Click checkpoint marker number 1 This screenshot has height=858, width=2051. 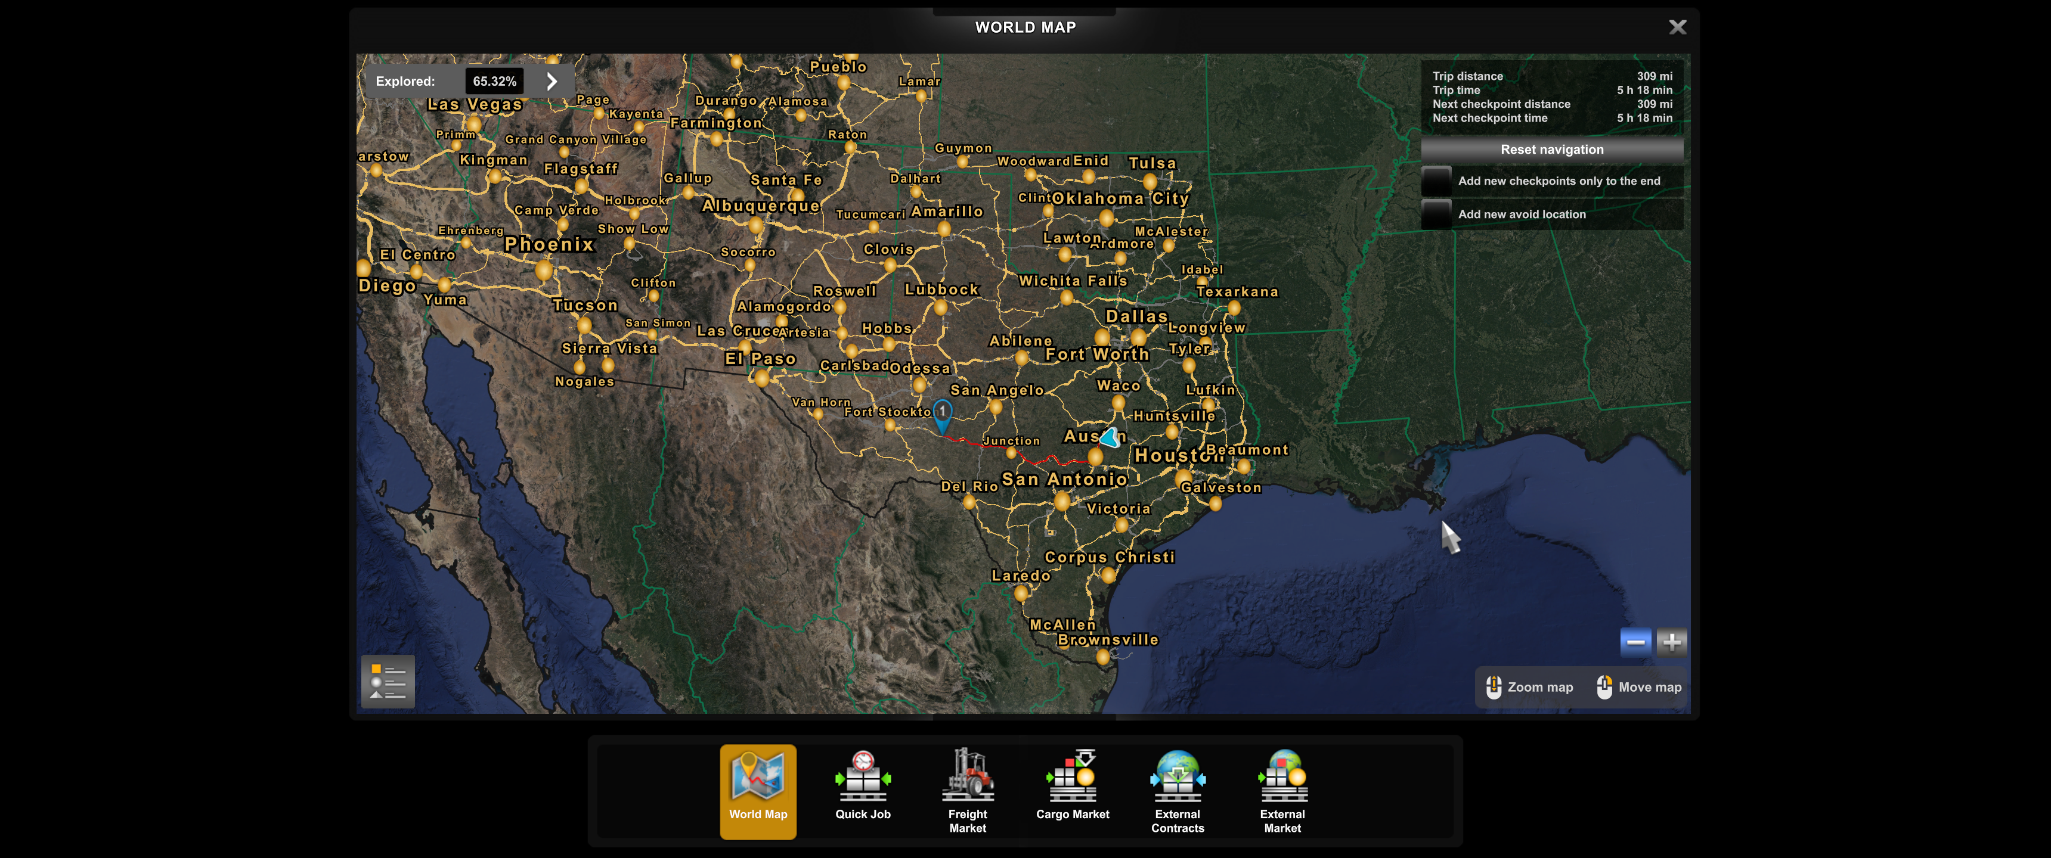point(942,412)
